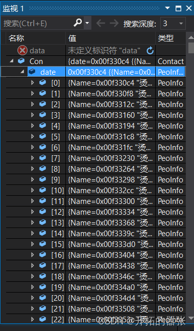Click the cube icon of element [18]
The image size is (194, 331).
[43, 276]
